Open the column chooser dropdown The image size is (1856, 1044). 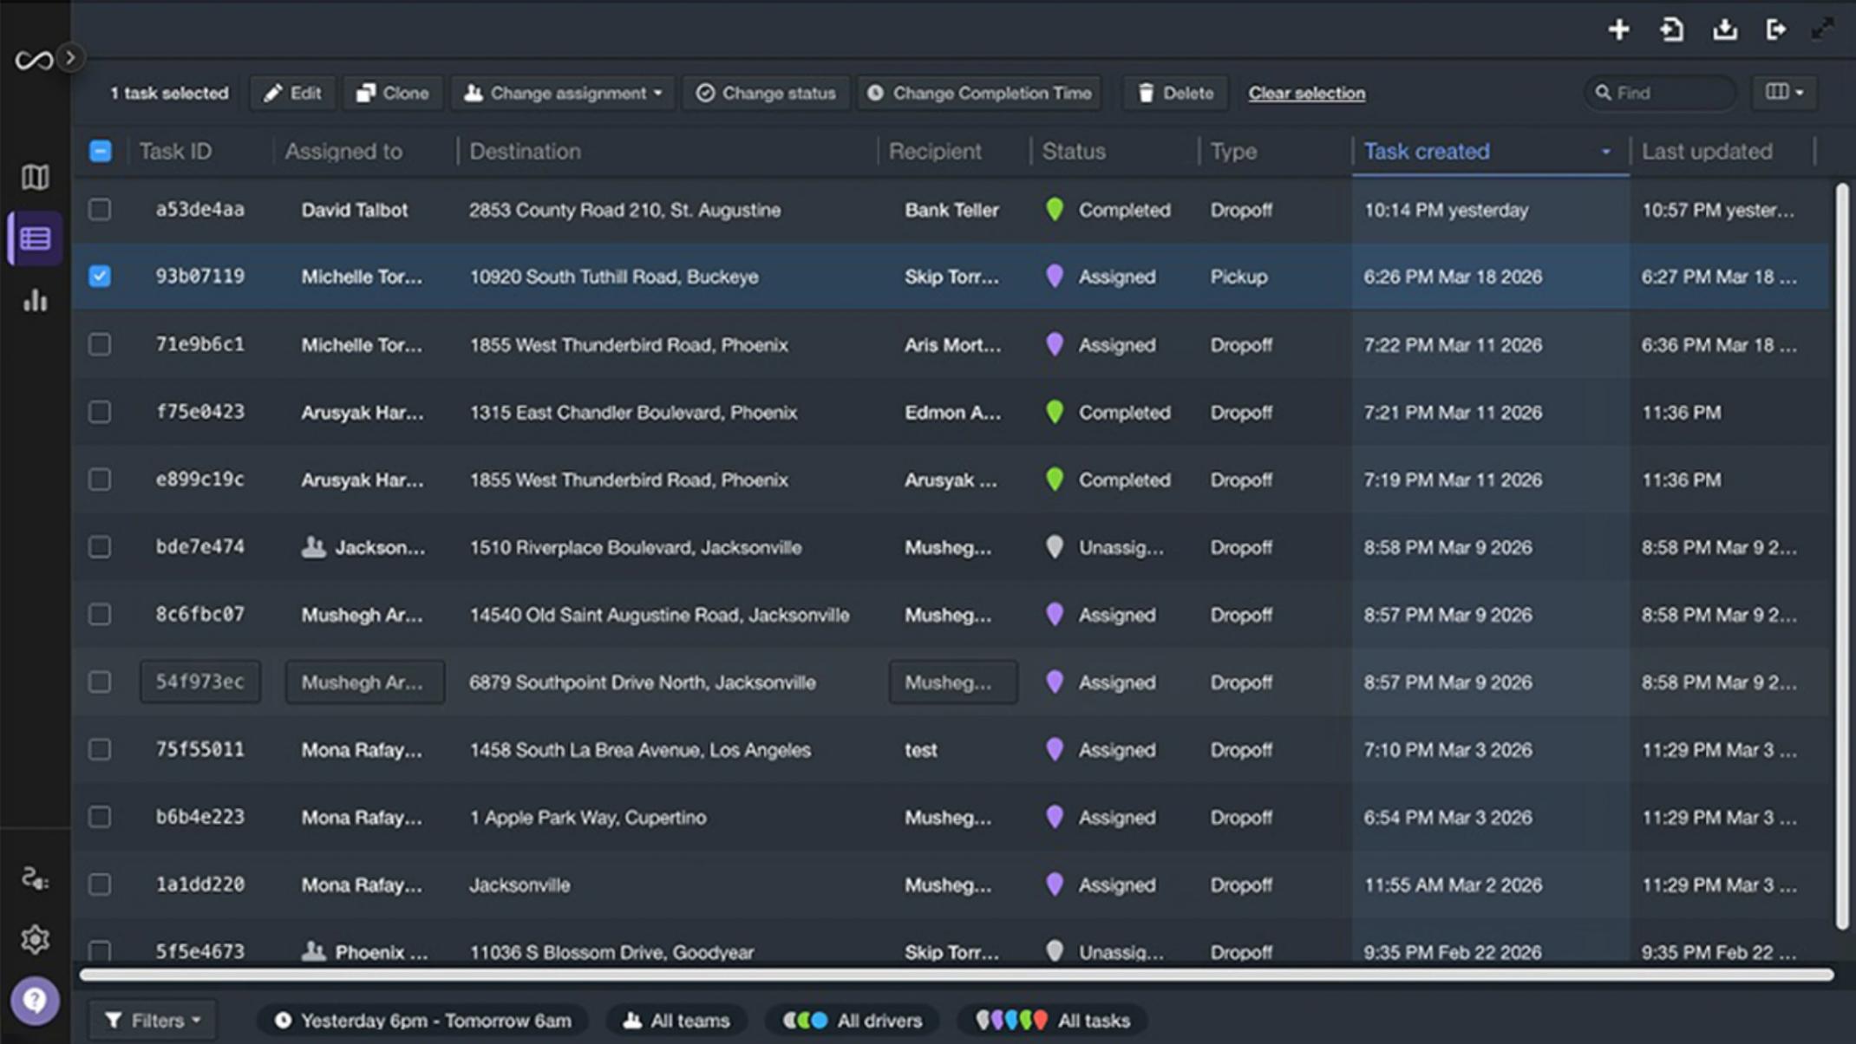point(1785,92)
